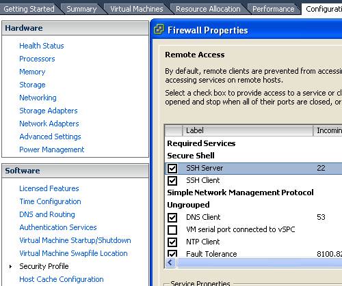342x286 pixels.
Task: Uncheck the SSH Server checkbox
Action: [x=172, y=169]
